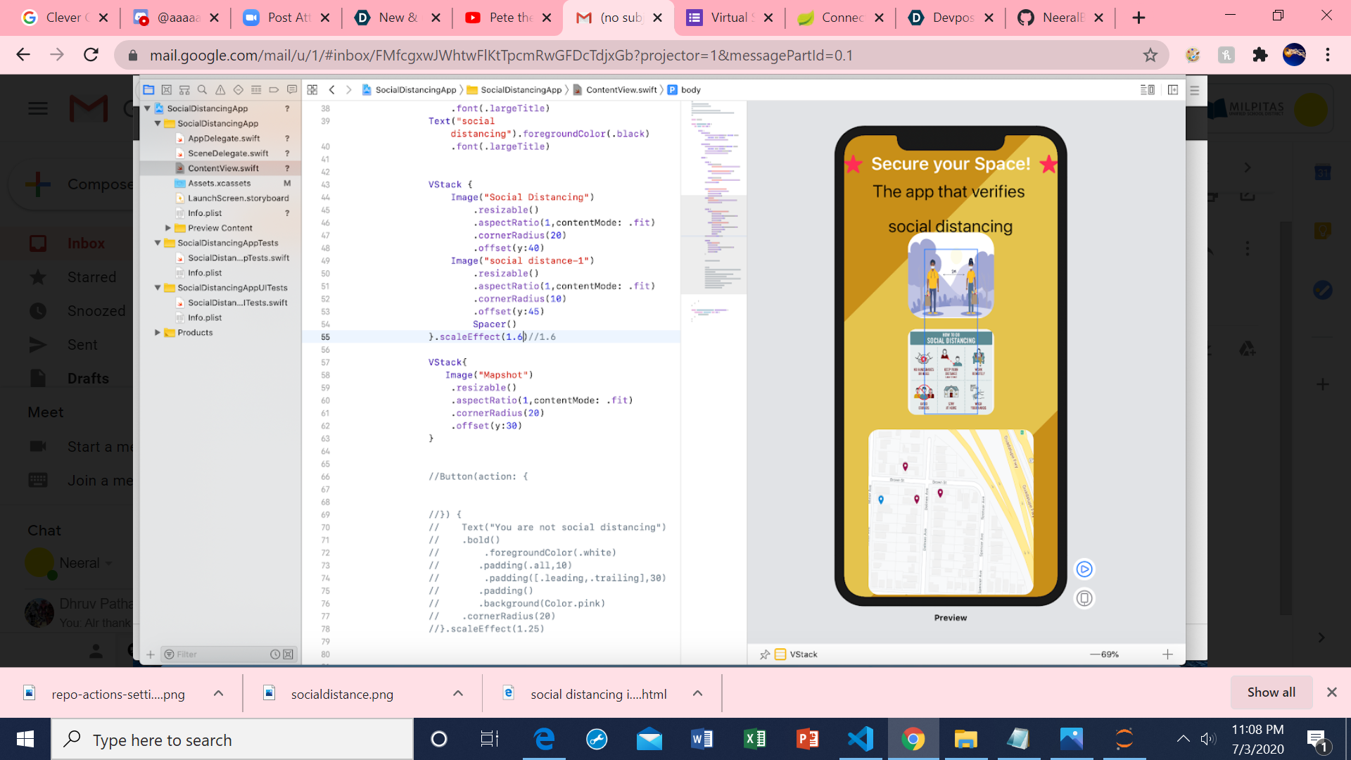Increase preview zoom with the plus control

coord(1168,654)
